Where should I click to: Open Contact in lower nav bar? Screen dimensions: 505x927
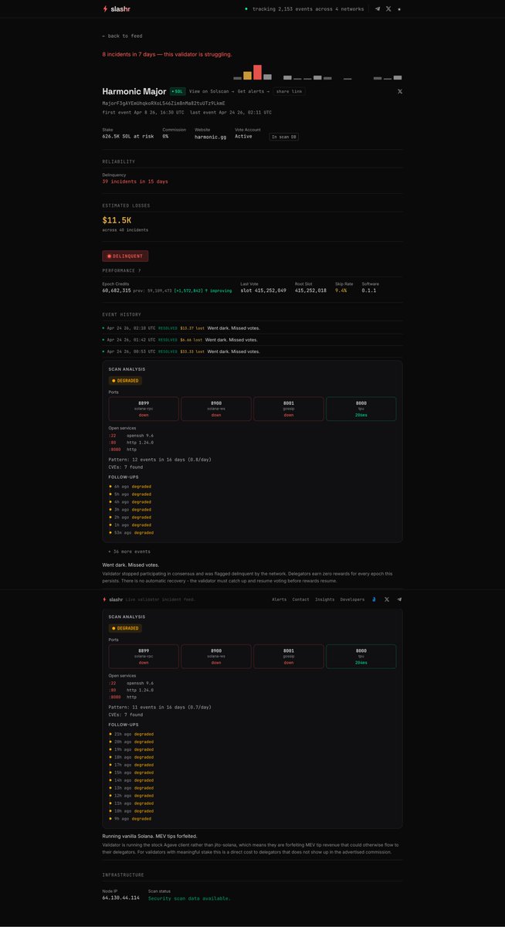[x=300, y=599]
